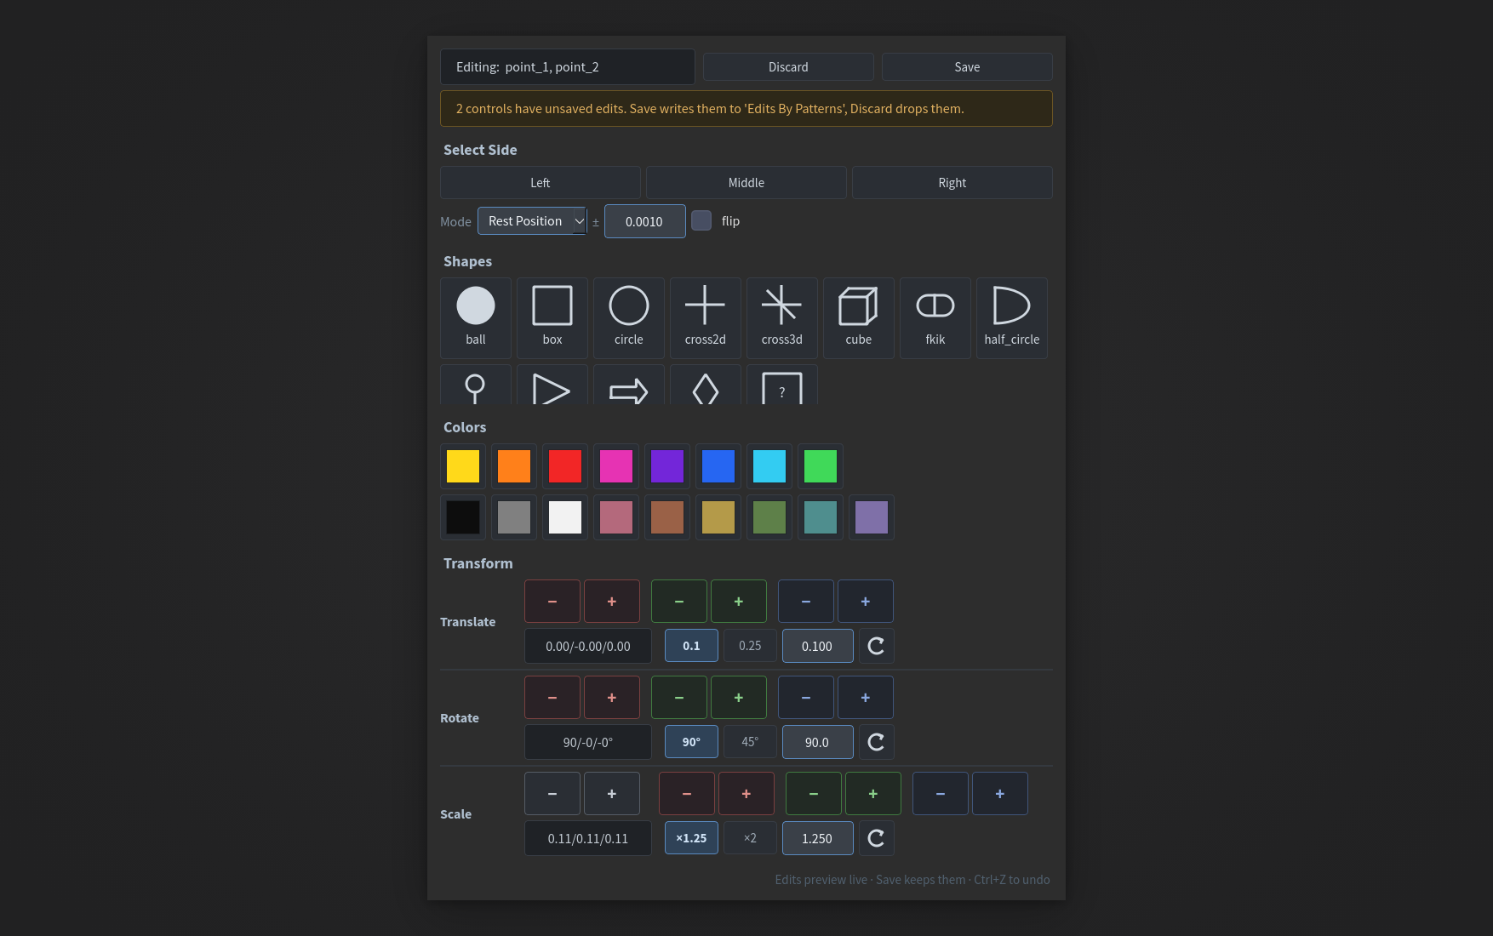The image size is (1493, 936).
Task: Pick the question-mark box shape
Action: [x=782, y=385]
